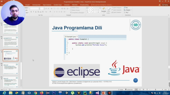Increase the list indent level

pyautogui.click(x=65, y=8)
